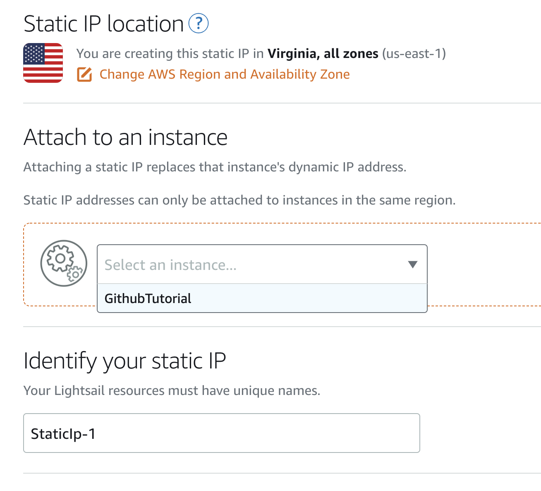The height and width of the screenshot is (491, 541).
Task: Click the dynamic IP replacement description
Action: click(215, 167)
